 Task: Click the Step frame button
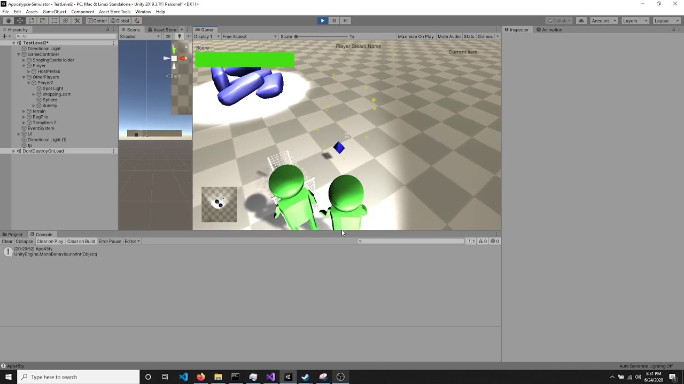(345, 21)
